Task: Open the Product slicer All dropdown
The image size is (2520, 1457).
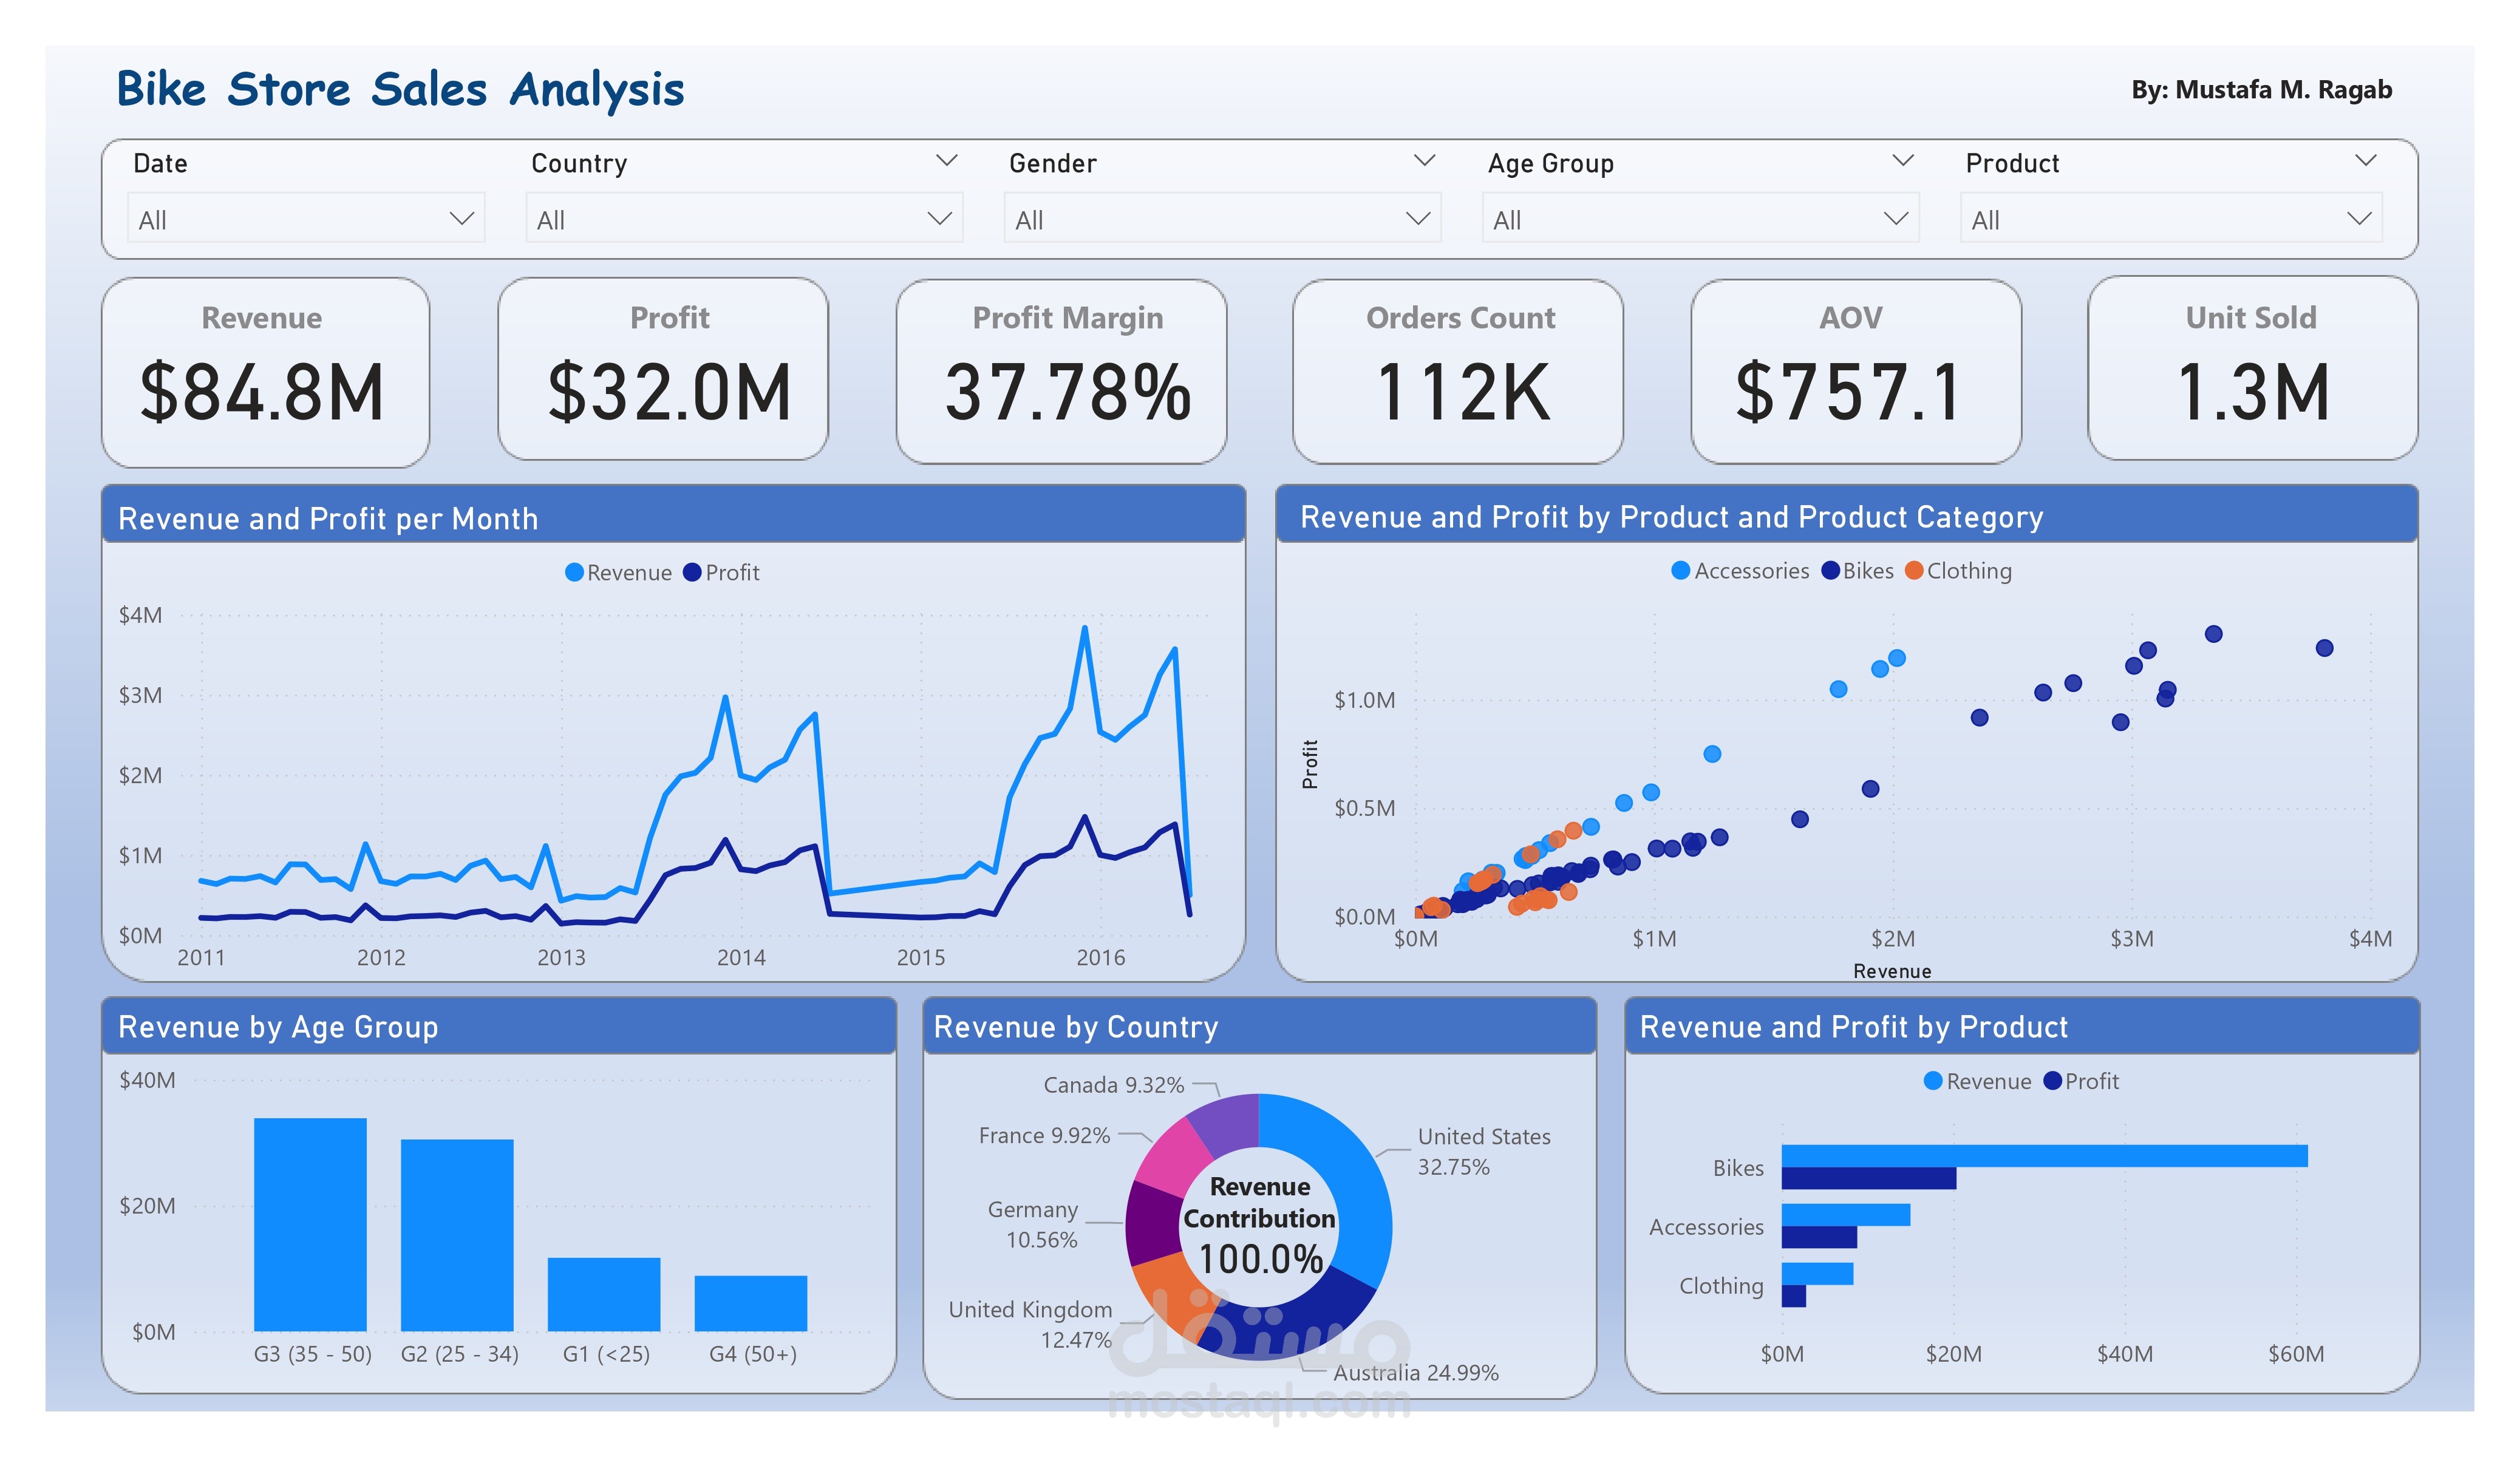Action: coord(2171,218)
